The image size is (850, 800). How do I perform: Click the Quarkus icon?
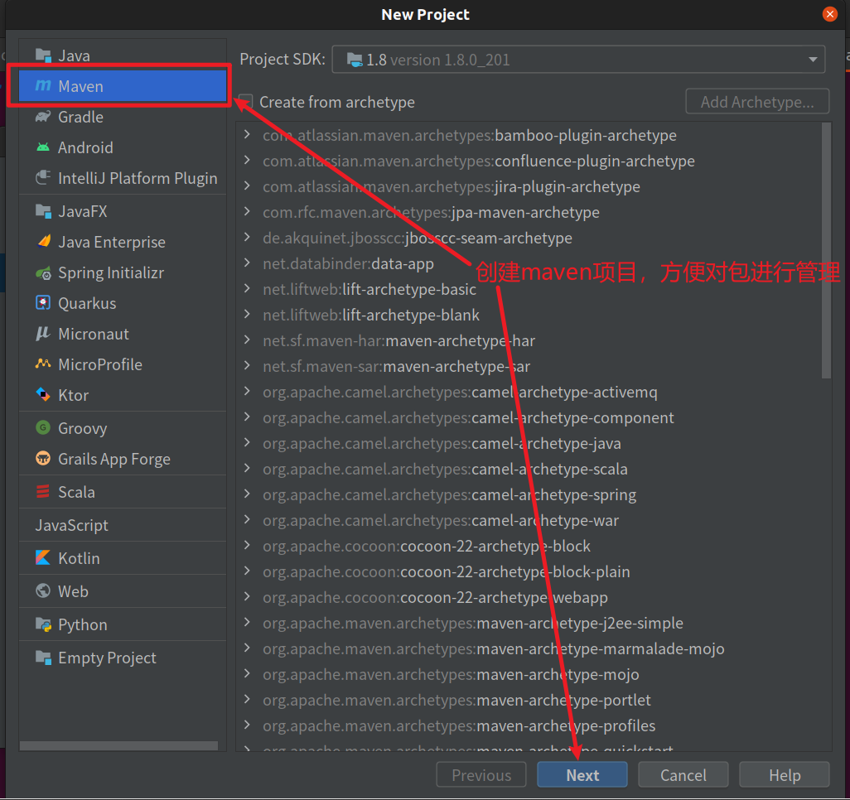tap(43, 302)
